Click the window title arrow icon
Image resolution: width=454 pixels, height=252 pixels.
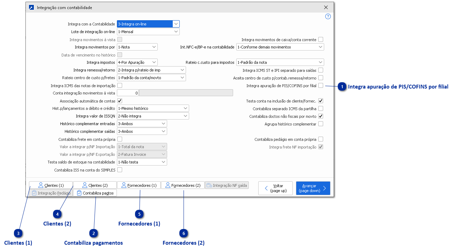(31, 7)
